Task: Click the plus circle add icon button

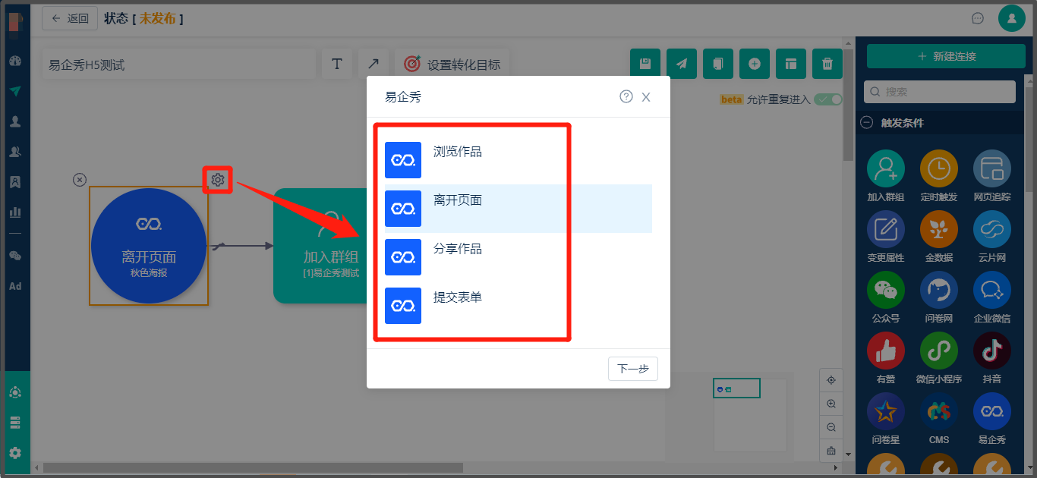Action: [x=755, y=64]
